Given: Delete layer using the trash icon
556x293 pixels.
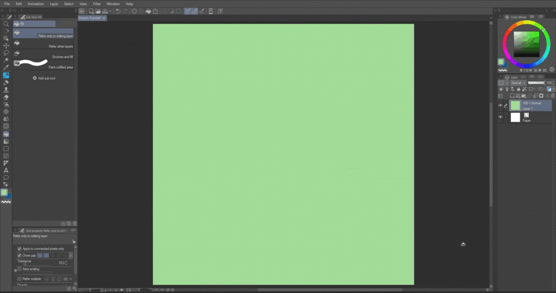Looking at the screenshot, I should click(x=553, y=96).
